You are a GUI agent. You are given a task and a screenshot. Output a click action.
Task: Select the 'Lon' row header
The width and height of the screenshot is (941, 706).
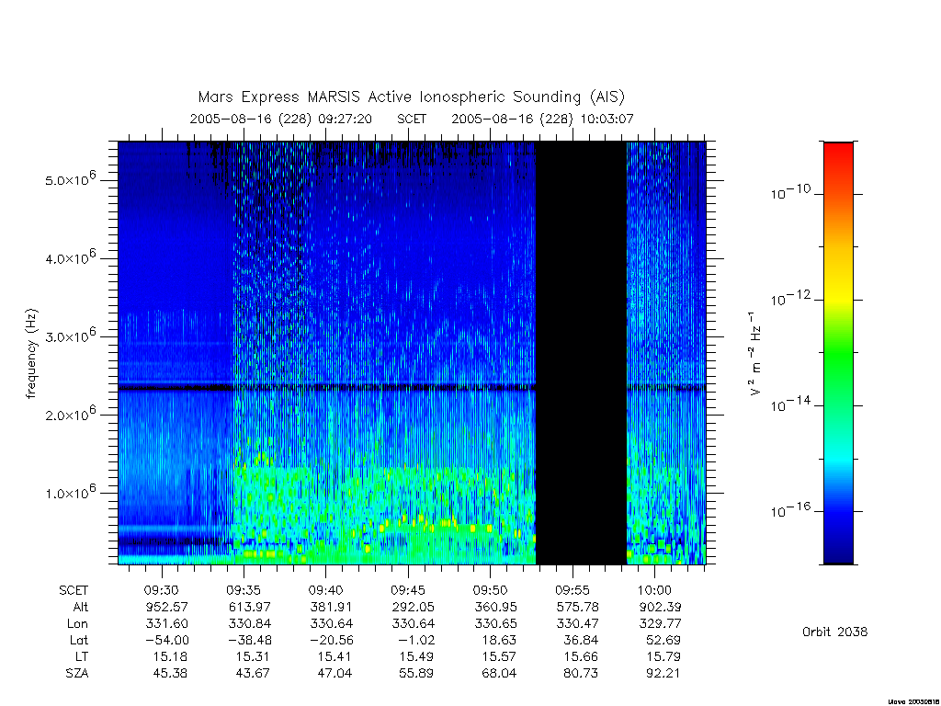click(78, 624)
